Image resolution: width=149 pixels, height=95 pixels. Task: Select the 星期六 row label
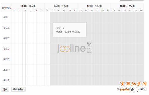coord(6,70)
